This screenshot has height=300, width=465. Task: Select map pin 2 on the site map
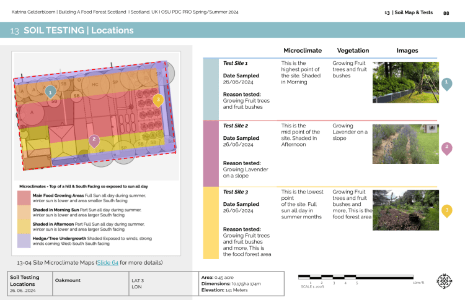point(94,141)
